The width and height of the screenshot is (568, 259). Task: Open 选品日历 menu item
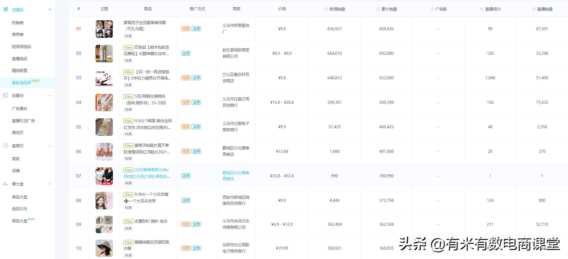tap(19, 209)
